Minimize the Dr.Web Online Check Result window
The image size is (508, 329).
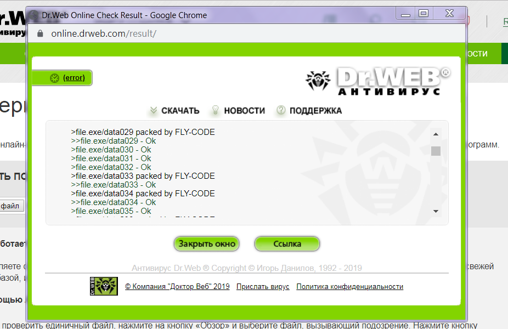[x=405, y=14]
